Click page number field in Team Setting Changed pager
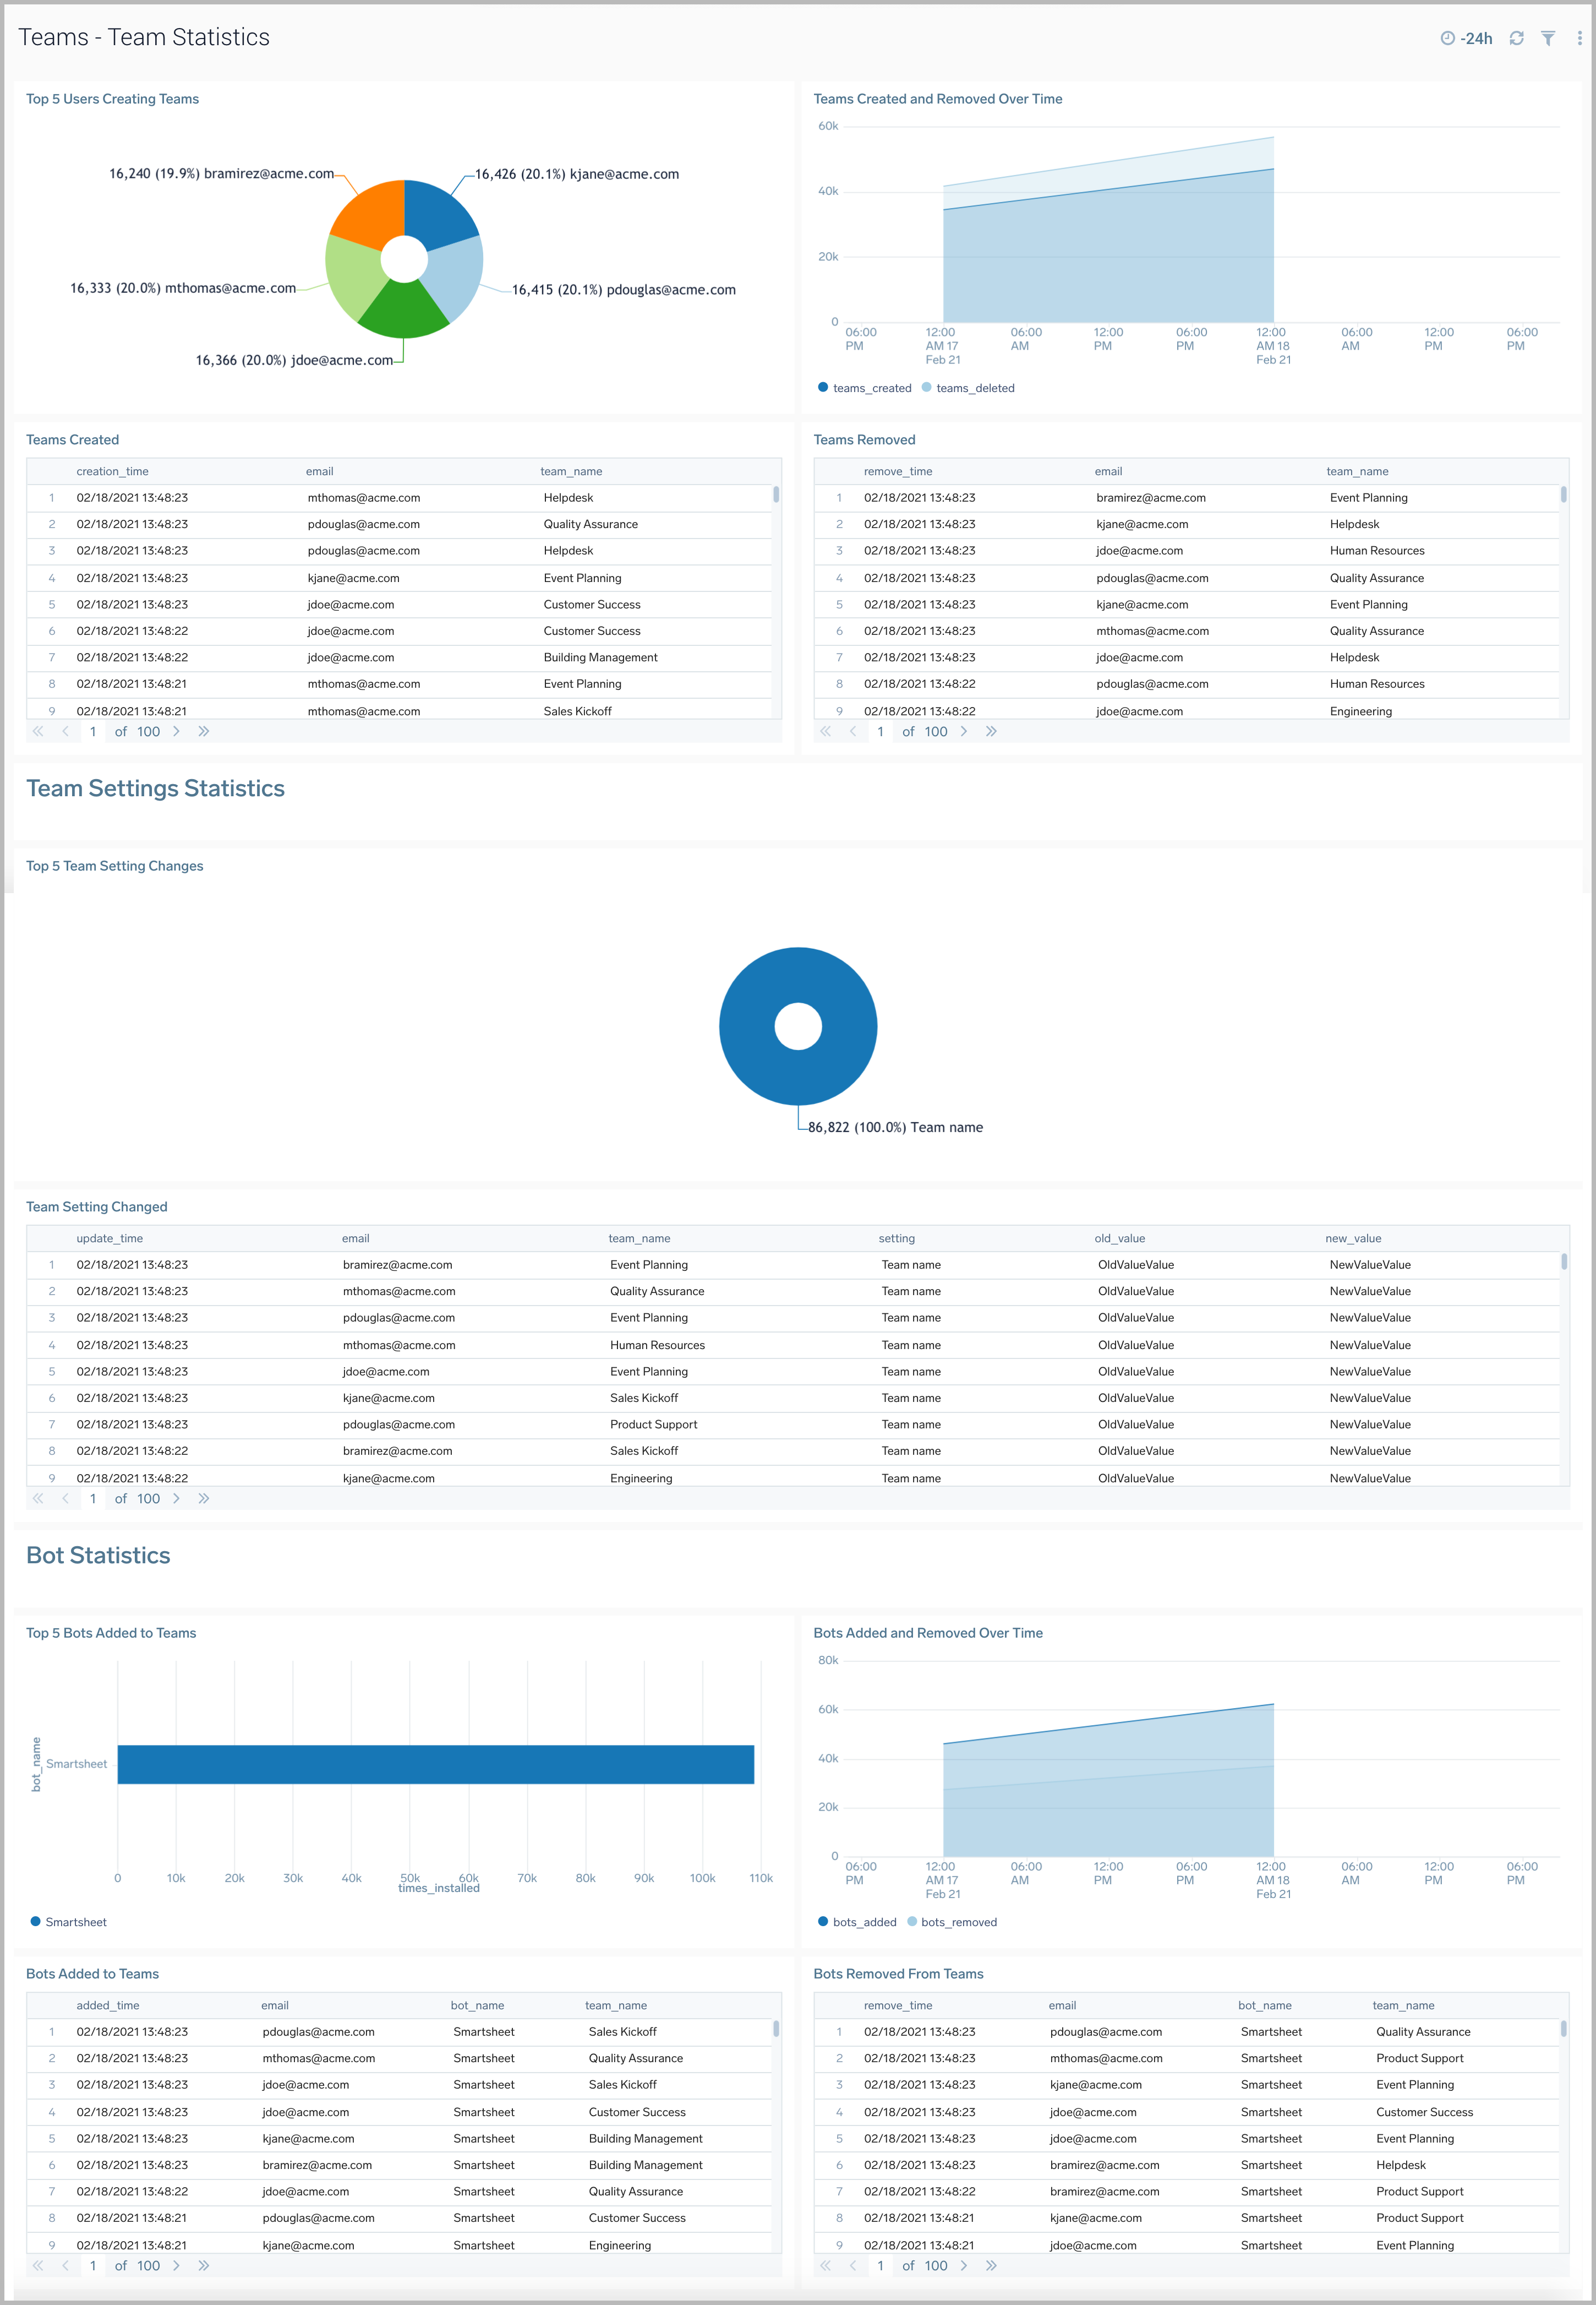 coord(93,1499)
